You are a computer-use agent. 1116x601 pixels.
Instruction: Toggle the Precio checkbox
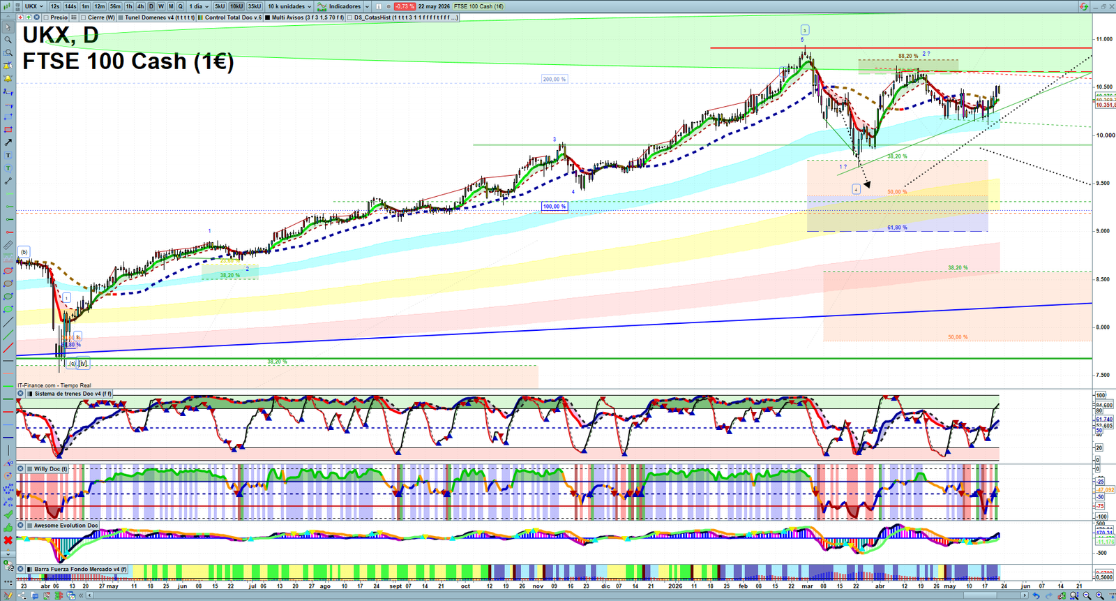tap(46, 17)
